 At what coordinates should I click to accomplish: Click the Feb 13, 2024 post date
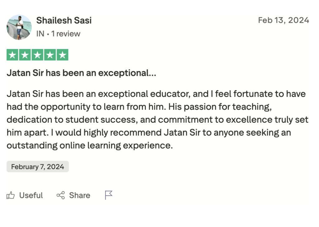click(x=283, y=20)
